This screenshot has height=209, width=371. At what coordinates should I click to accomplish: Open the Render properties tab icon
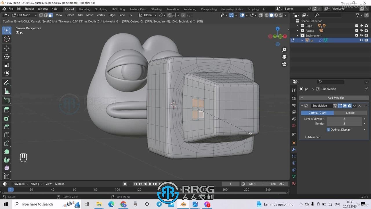click(294, 98)
